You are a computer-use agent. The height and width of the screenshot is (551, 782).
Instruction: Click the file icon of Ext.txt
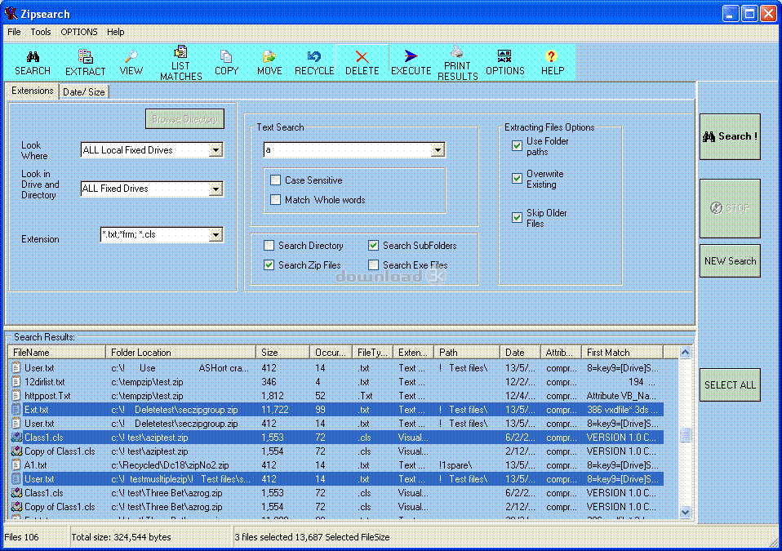click(x=16, y=410)
